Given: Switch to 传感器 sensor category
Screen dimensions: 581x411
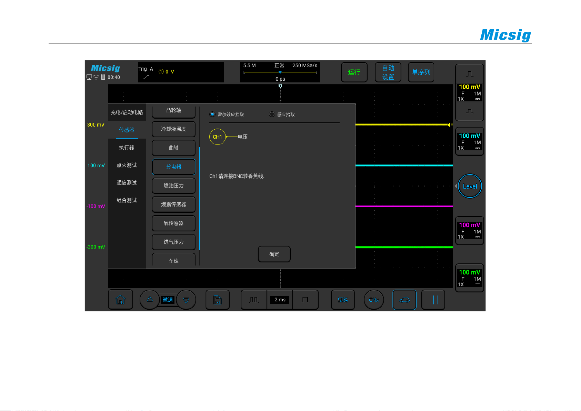Looking at the screenshot, I should [x=127, y=130].
